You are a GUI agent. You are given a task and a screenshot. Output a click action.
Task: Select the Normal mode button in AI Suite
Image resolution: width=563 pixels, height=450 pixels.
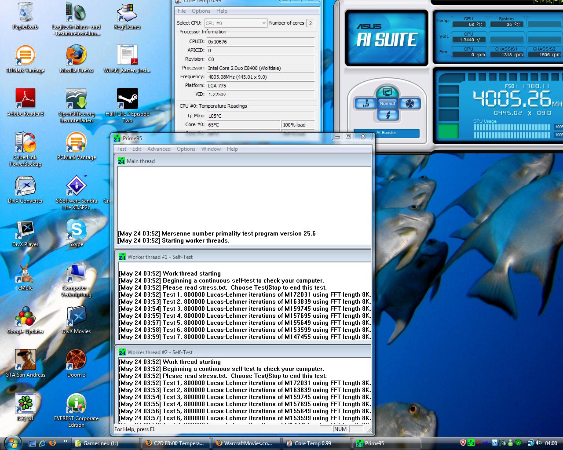(387, 104)
